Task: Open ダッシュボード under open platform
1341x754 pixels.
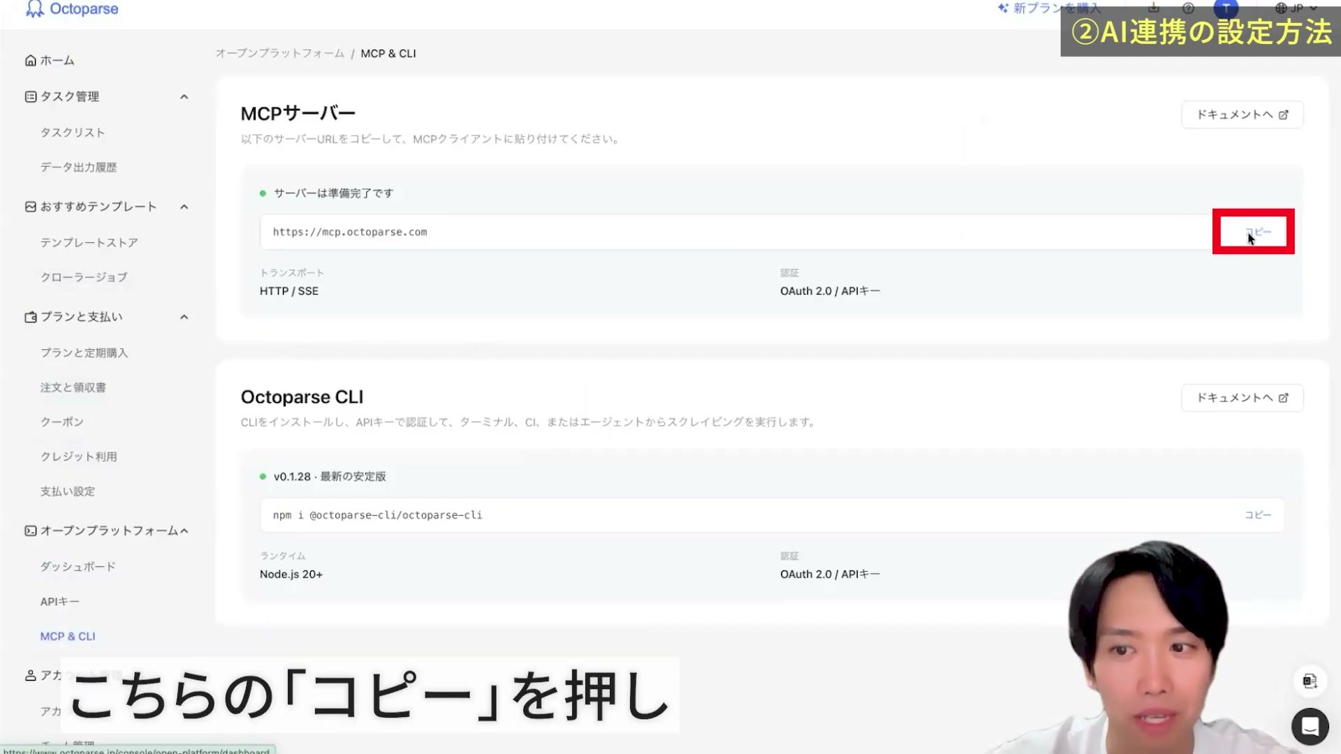Action: point(78,567)
